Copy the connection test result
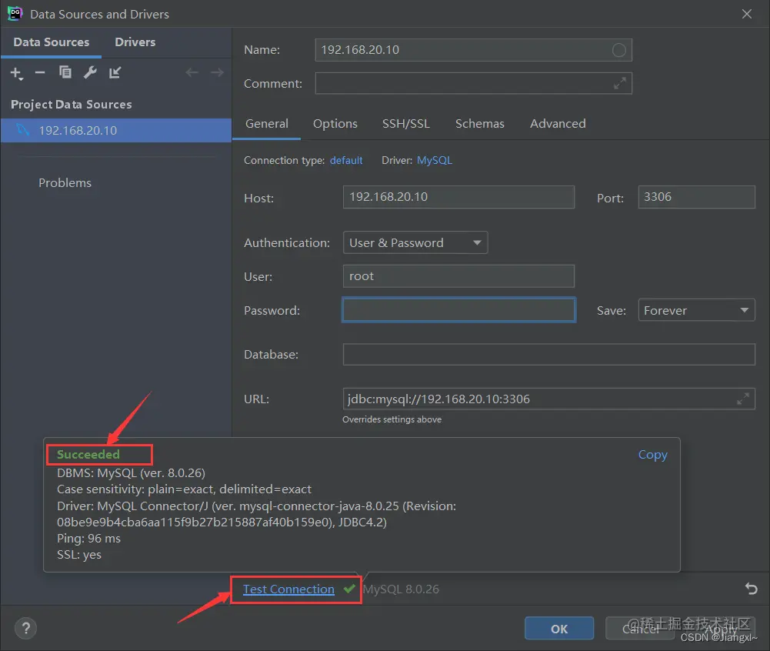The height and width of the screenshot is (651, 770). click(x=652, y=455)
